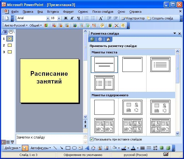184x159 pixels.
Task: Toggle 'Показывать при вставке слайдов' checkbox
Action: click(92, 139)
